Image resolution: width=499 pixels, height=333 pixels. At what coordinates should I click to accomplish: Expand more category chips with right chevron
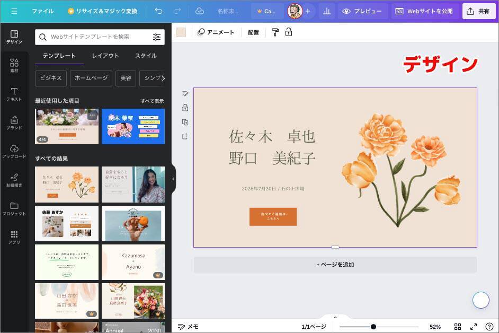163,78
